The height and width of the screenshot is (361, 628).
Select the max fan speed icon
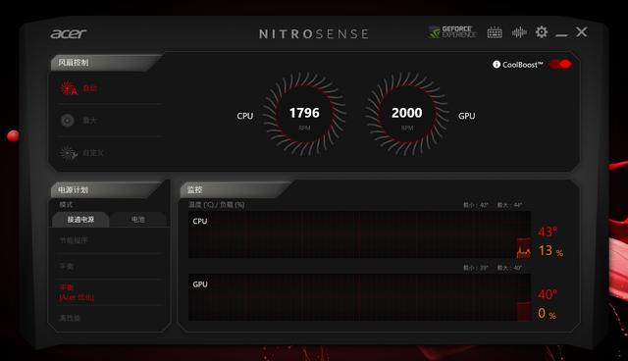[x=68, y=120]
